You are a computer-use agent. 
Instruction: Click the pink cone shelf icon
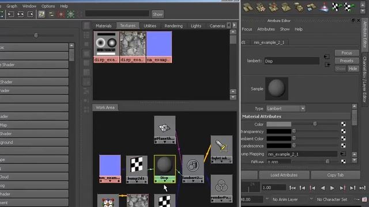tap(324, 7)
